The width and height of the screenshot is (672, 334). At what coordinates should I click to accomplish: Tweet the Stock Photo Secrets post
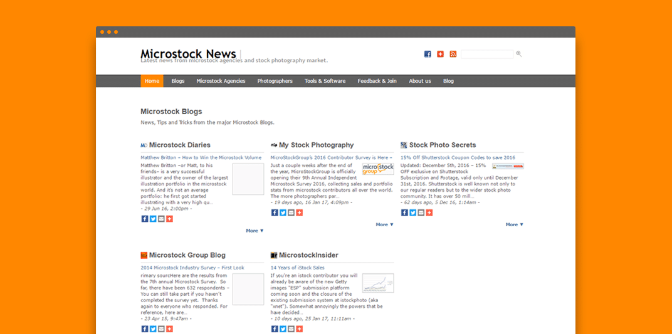[412, 213]
